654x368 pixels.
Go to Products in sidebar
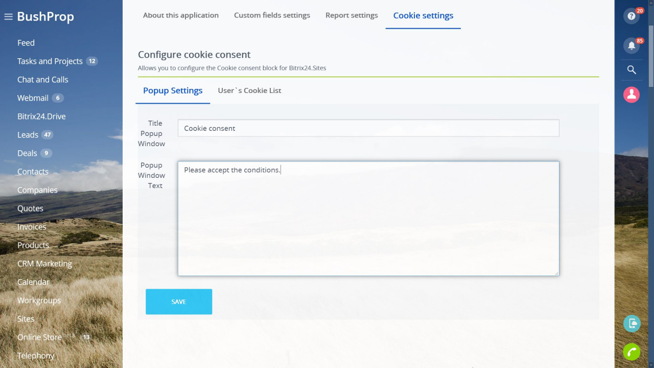point(33,245)
